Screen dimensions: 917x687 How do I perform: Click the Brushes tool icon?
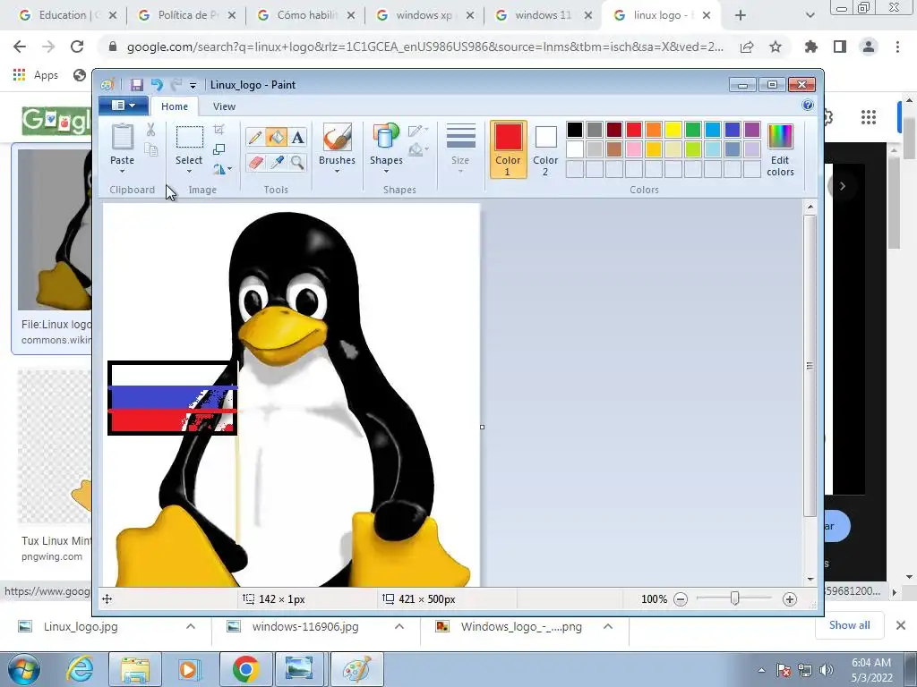click(x=337, y=137)
